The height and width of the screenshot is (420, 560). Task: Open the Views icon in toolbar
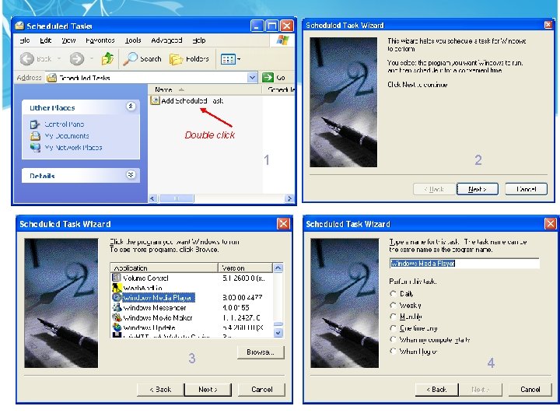(x=228, y=59)
